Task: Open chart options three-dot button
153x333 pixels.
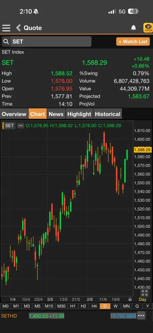Action: [x=21, y=126]
